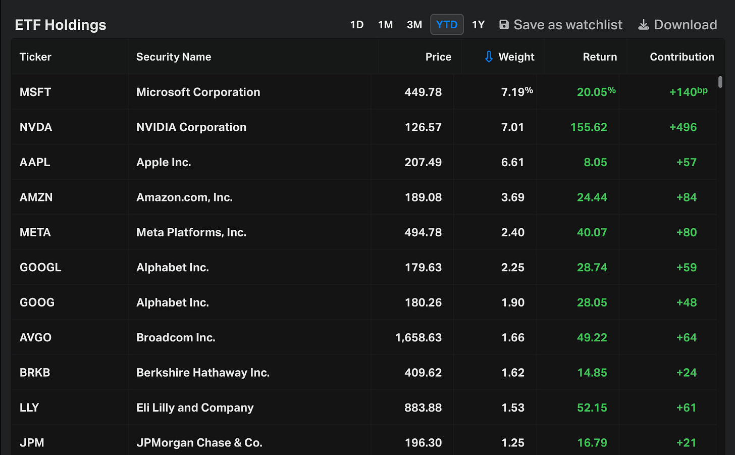Click Eli Lilly and Company name
The image size is (735, 455).
click(195, 408)
